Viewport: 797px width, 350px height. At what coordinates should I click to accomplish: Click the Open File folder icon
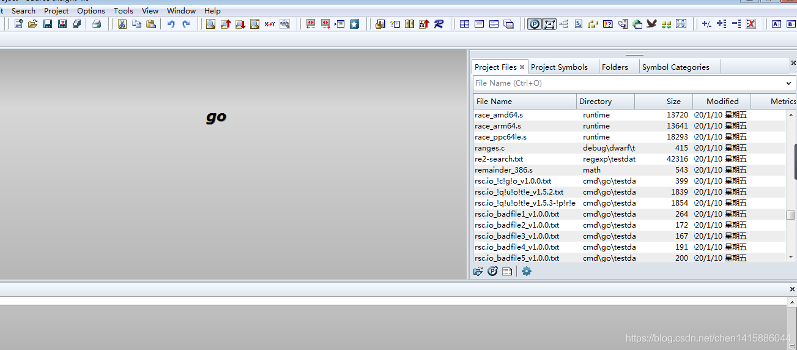(33, 24)
